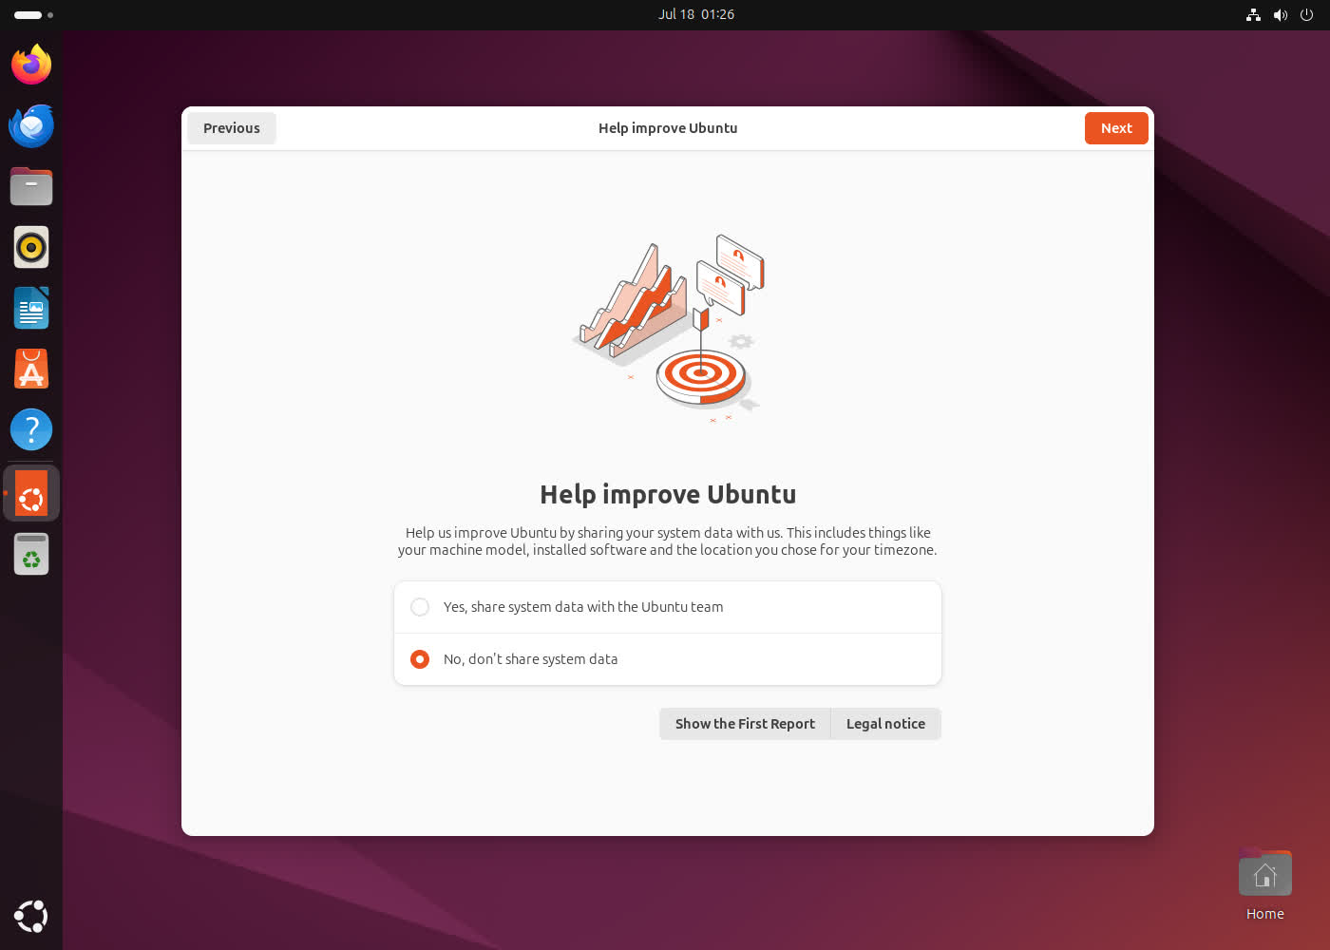Show applications using Ubuntu logo button

pyautogui.click(x=31, y=916)
